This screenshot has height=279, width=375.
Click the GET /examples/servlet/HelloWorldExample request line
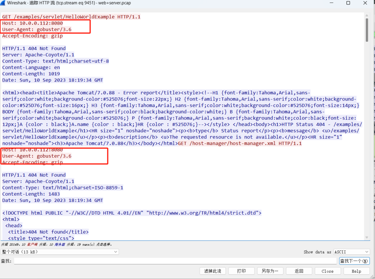pyautogui.click(x=71, y=17)
